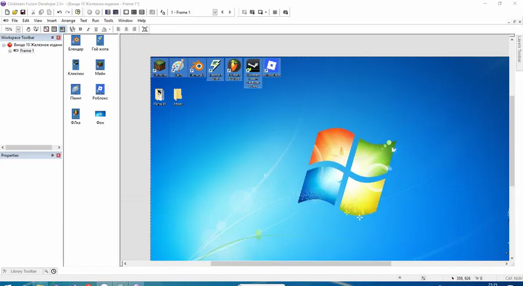Expand the Frame 1 tree node
The height and width of the screenshot is (286, 523).
click(x=10, y=51)
